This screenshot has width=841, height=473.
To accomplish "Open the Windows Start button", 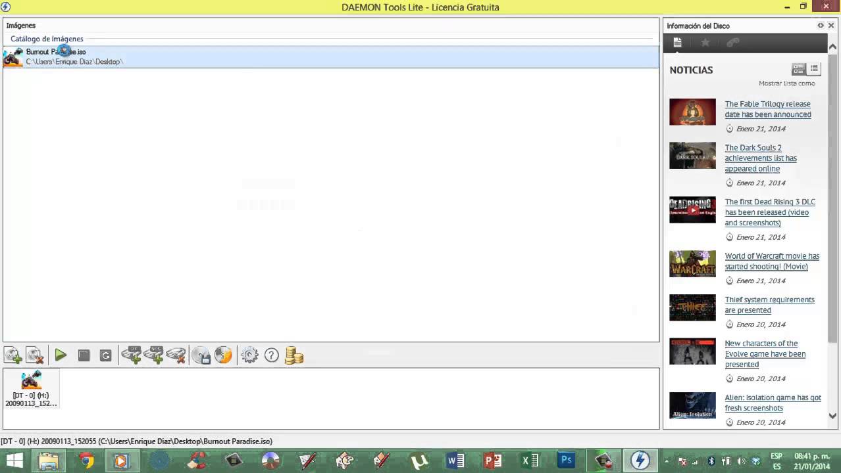I will [x=14, y=461].
